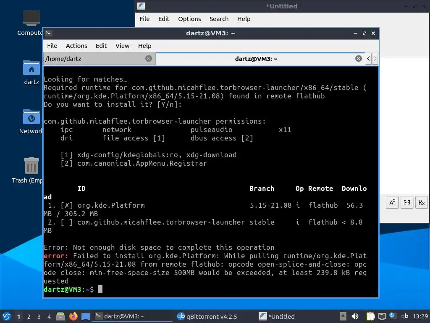Activate dartz@VM3 terminal taskbar button
Screen dimensions: 430x323
click(133, 316)
